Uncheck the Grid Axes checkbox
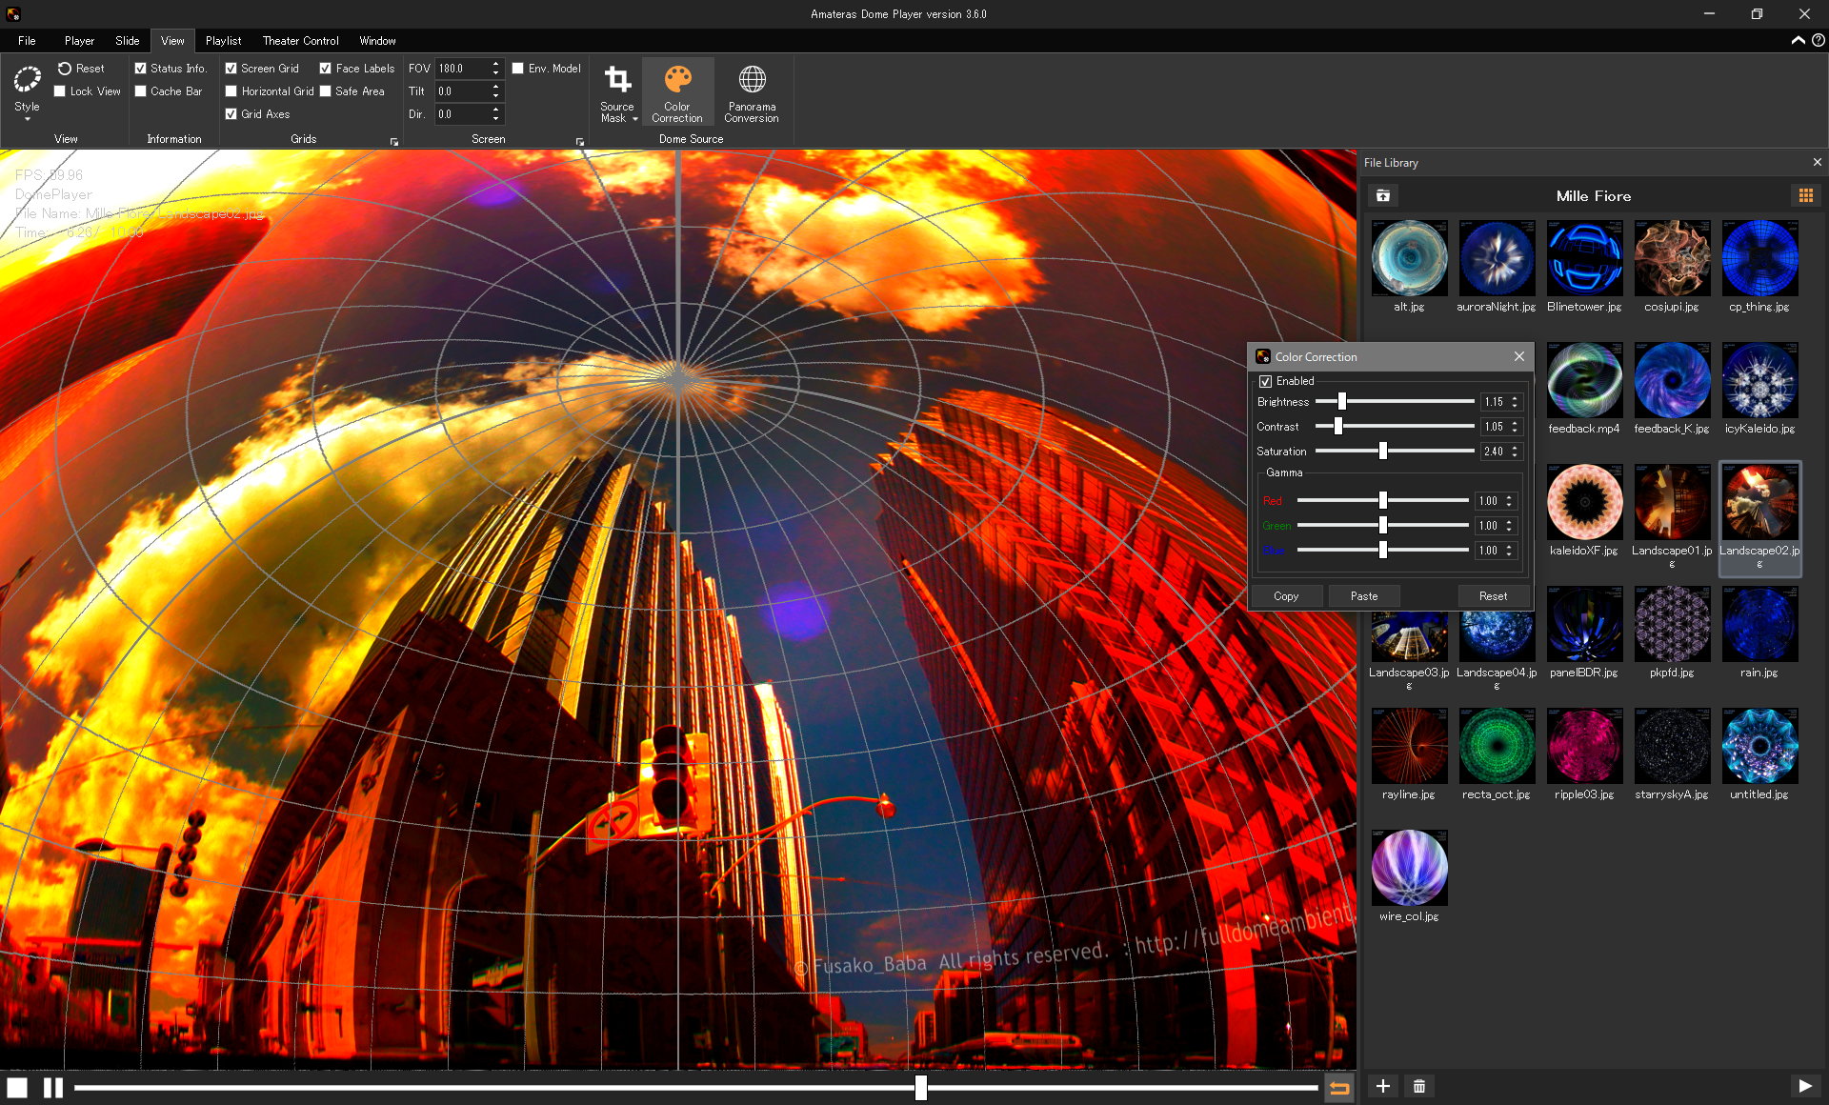This screenshot has height=1105, width=1829. point(231,114)
